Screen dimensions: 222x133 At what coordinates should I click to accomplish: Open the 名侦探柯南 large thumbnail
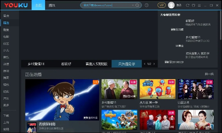pyautogui.click(x=62, y=100)
